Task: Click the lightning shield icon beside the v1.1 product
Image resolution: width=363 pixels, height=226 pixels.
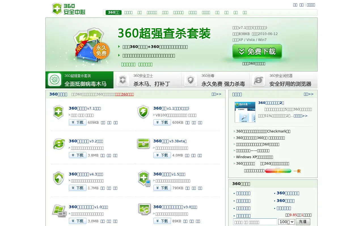Action: (143, 112)
